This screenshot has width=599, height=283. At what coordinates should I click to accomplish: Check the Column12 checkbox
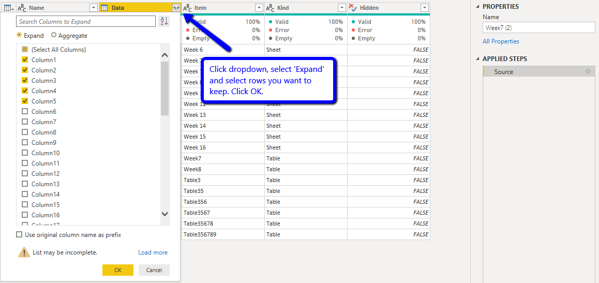[25, 173]
